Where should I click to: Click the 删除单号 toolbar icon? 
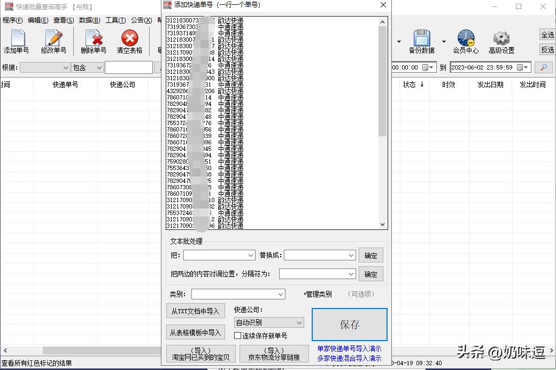(94, 38)
